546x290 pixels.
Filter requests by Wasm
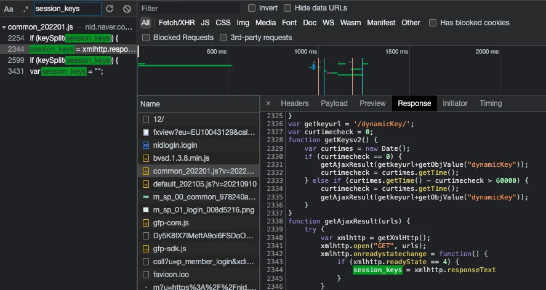coord(350,23)
